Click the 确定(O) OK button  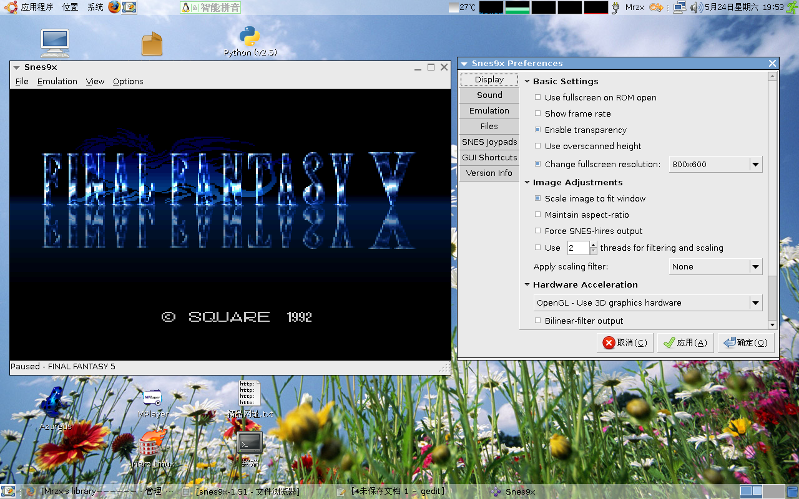click(746, 342)
